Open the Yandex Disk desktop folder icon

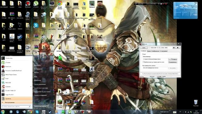[12, 26]
